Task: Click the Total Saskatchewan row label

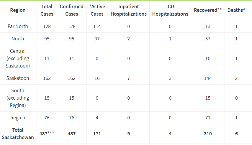Action: click(18, 134)
